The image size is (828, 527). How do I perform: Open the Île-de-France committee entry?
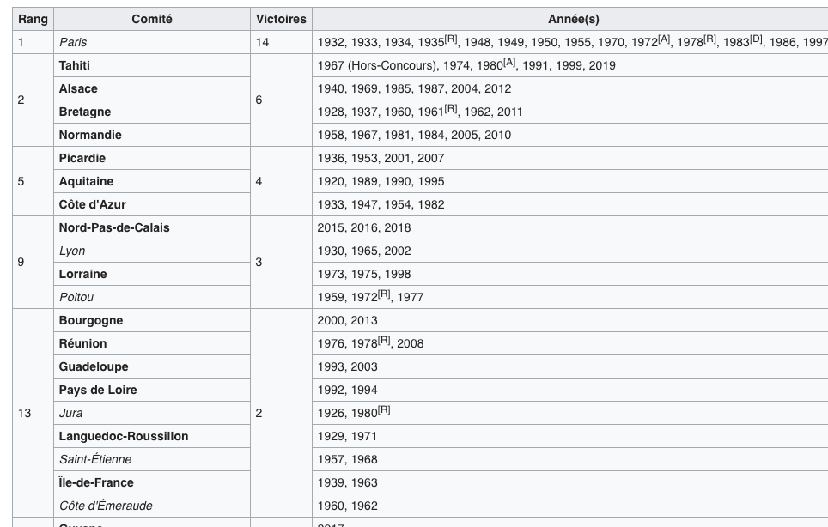[x=96, y=482]
